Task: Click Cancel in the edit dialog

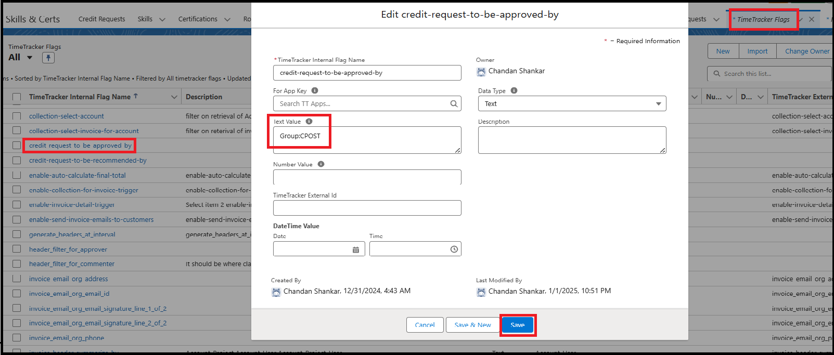Action: pyautogui.click(x=425, y=325)
